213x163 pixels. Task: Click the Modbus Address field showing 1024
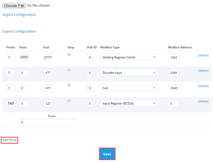coord(173,57)
